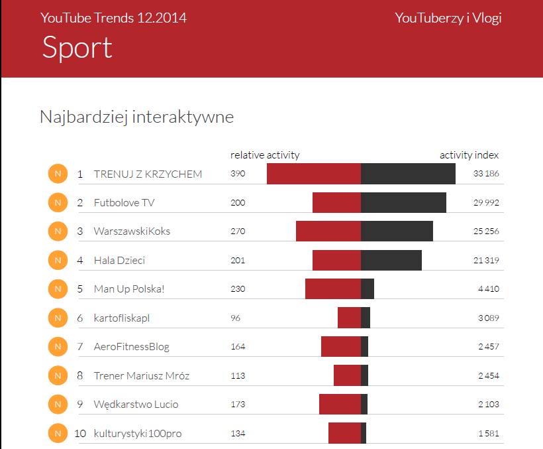
Task: Open the Man Up Polska! channel
Action: 127,289
